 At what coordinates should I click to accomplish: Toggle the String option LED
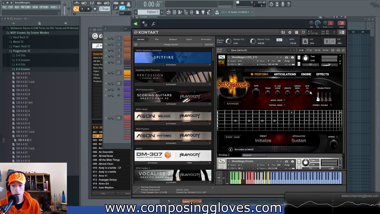point(337,137)
